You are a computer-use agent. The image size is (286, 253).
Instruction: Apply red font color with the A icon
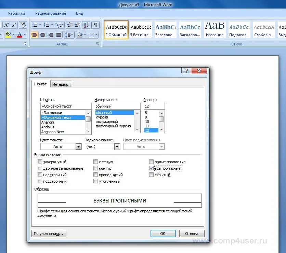(x=19, y=34)
